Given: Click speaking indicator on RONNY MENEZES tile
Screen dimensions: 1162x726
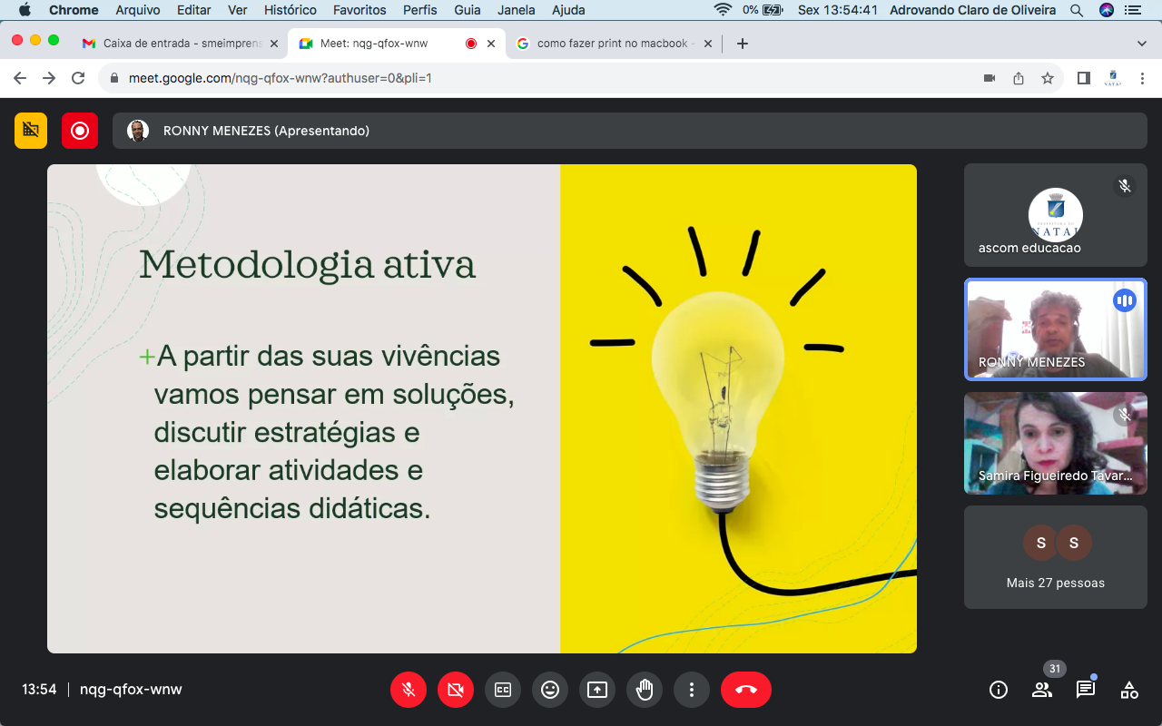Looking at the screenshot, I should point(1125,300).
